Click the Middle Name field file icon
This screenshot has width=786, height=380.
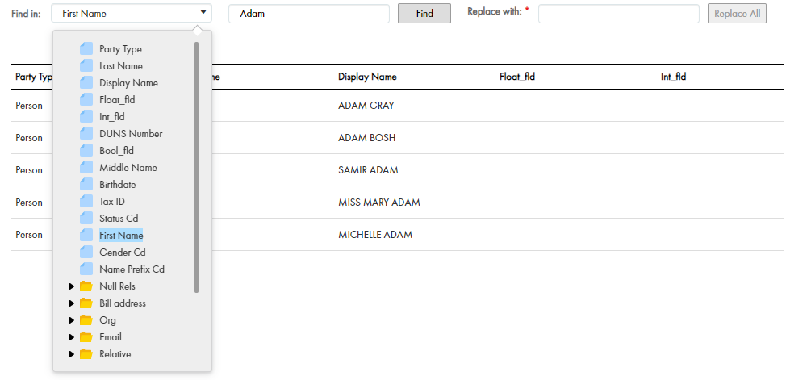tap(86, 168)
